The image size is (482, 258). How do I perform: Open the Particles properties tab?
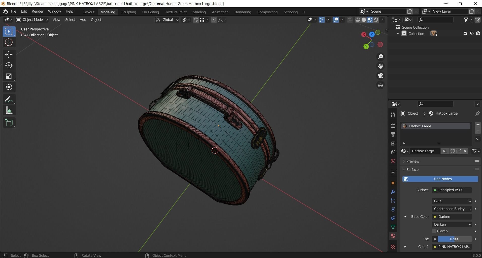point(393,201)
